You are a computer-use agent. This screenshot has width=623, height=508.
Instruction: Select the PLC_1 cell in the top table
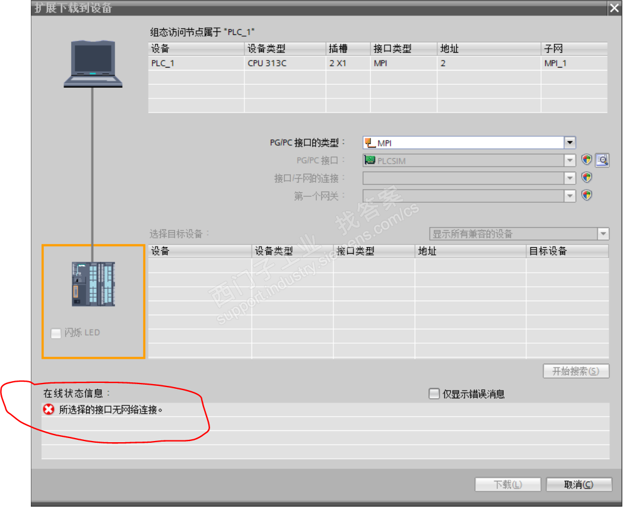point(196,63)
